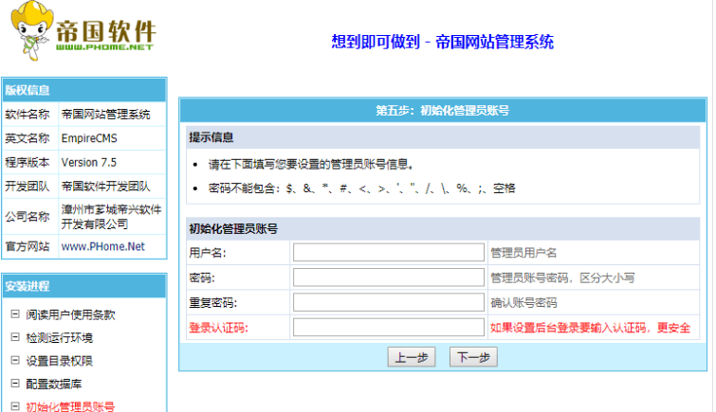This screenshot has height=412, width=716.
Task: Select the 检测运行环境 step text
Action: point(60,338)
